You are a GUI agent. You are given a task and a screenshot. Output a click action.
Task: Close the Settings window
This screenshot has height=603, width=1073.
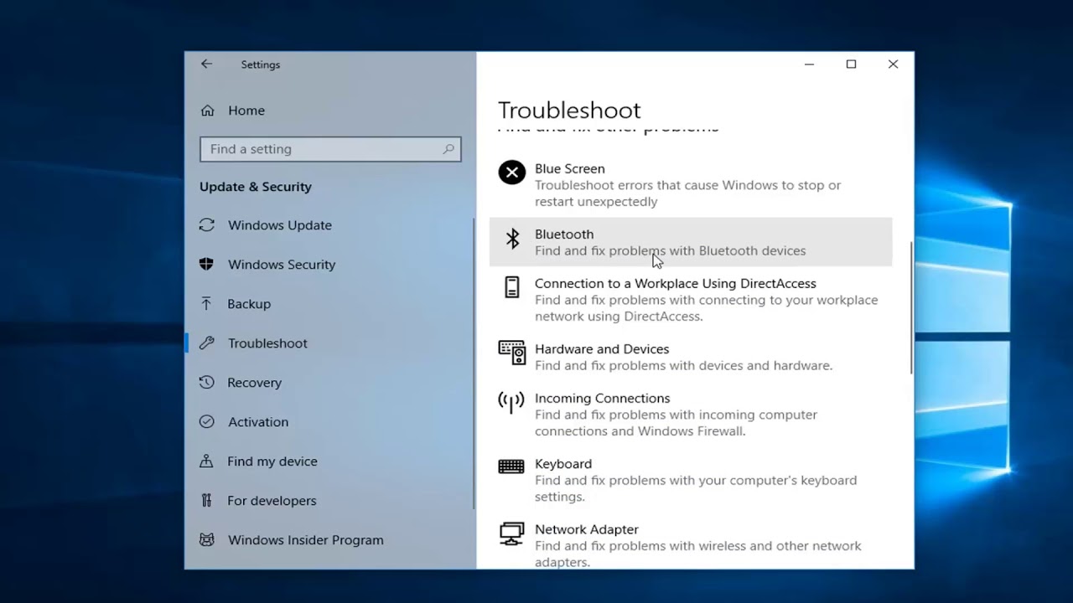click(893, 64)
